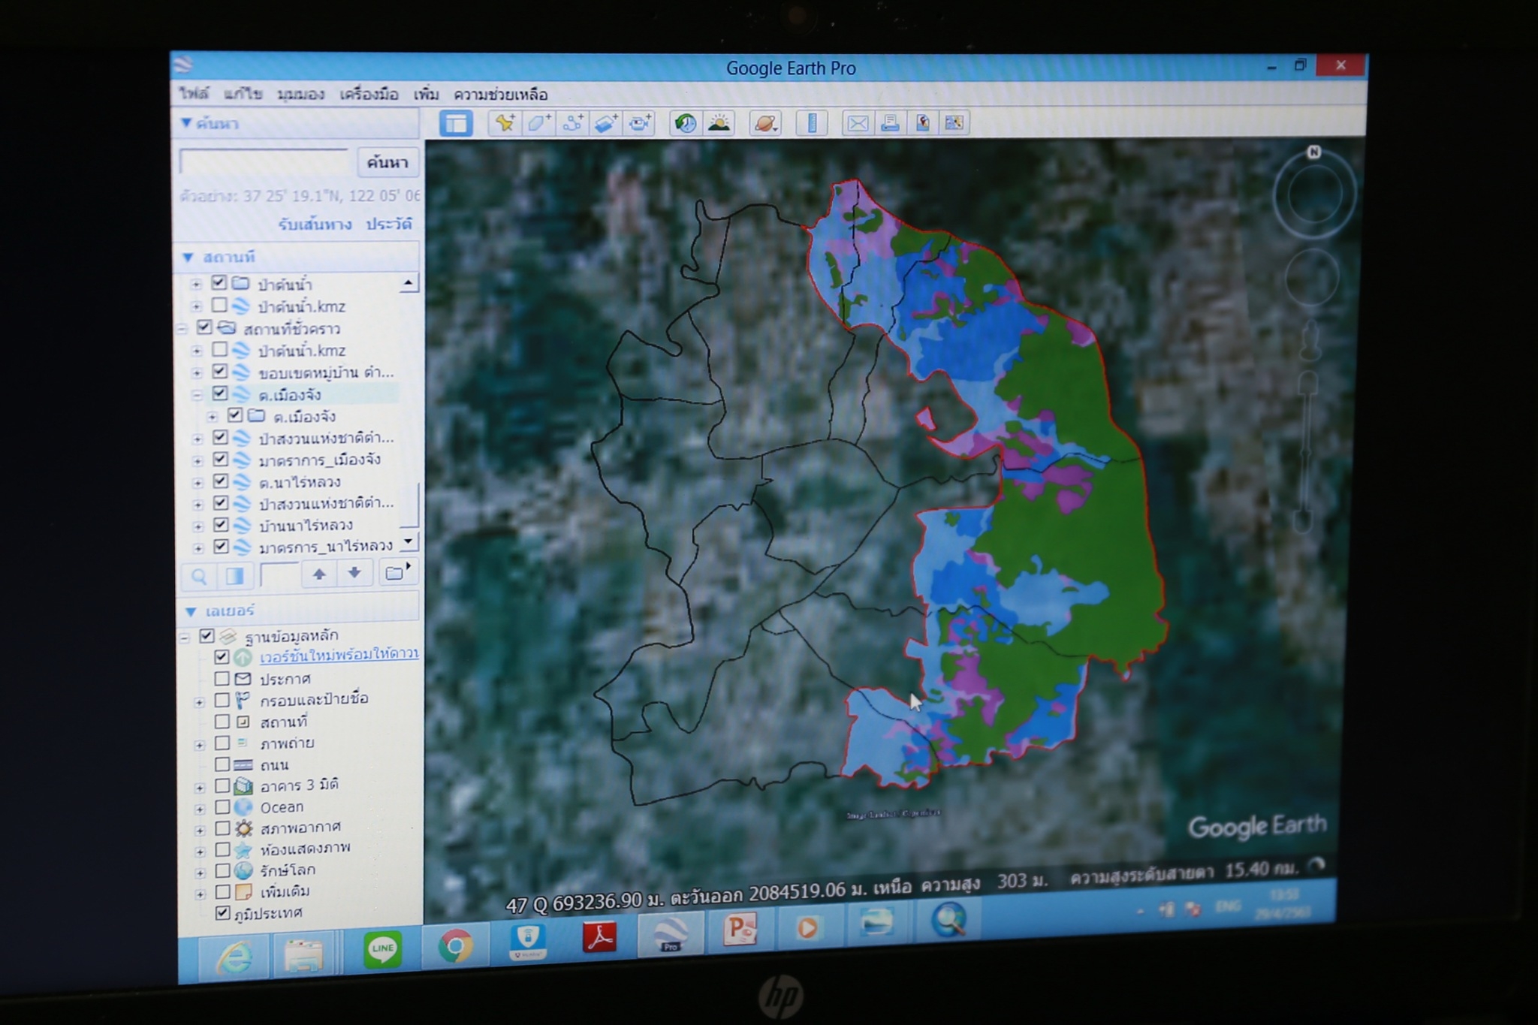Click the ค้นหา search button
1538x1025 pixels.
point(388,162)
